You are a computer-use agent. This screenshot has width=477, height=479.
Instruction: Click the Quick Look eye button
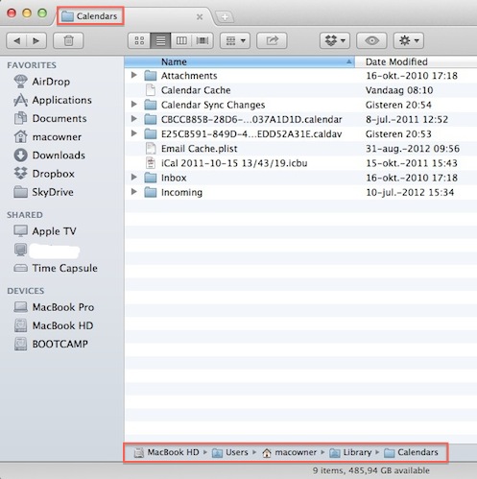tap(371, 40)
